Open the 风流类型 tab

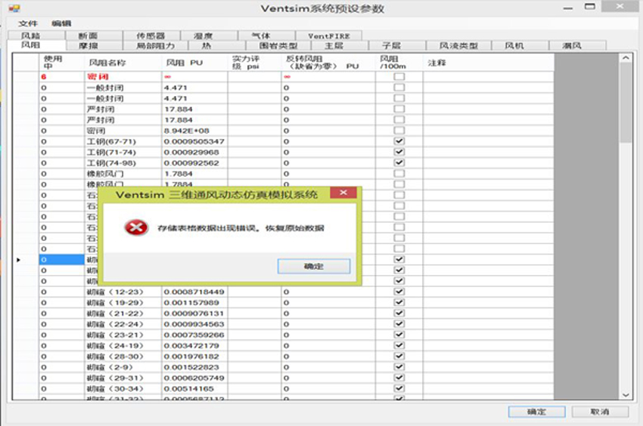459,45
